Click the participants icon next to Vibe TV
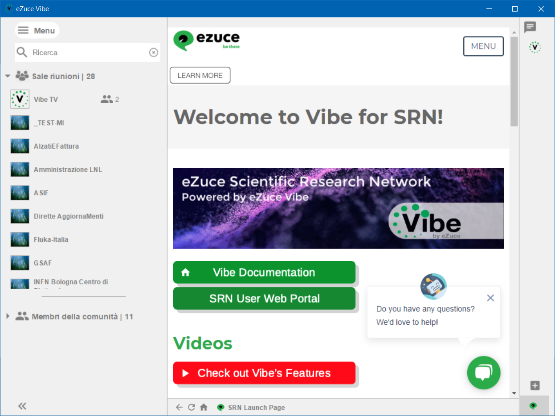555x416 pixels. click(x=106, y=99)
